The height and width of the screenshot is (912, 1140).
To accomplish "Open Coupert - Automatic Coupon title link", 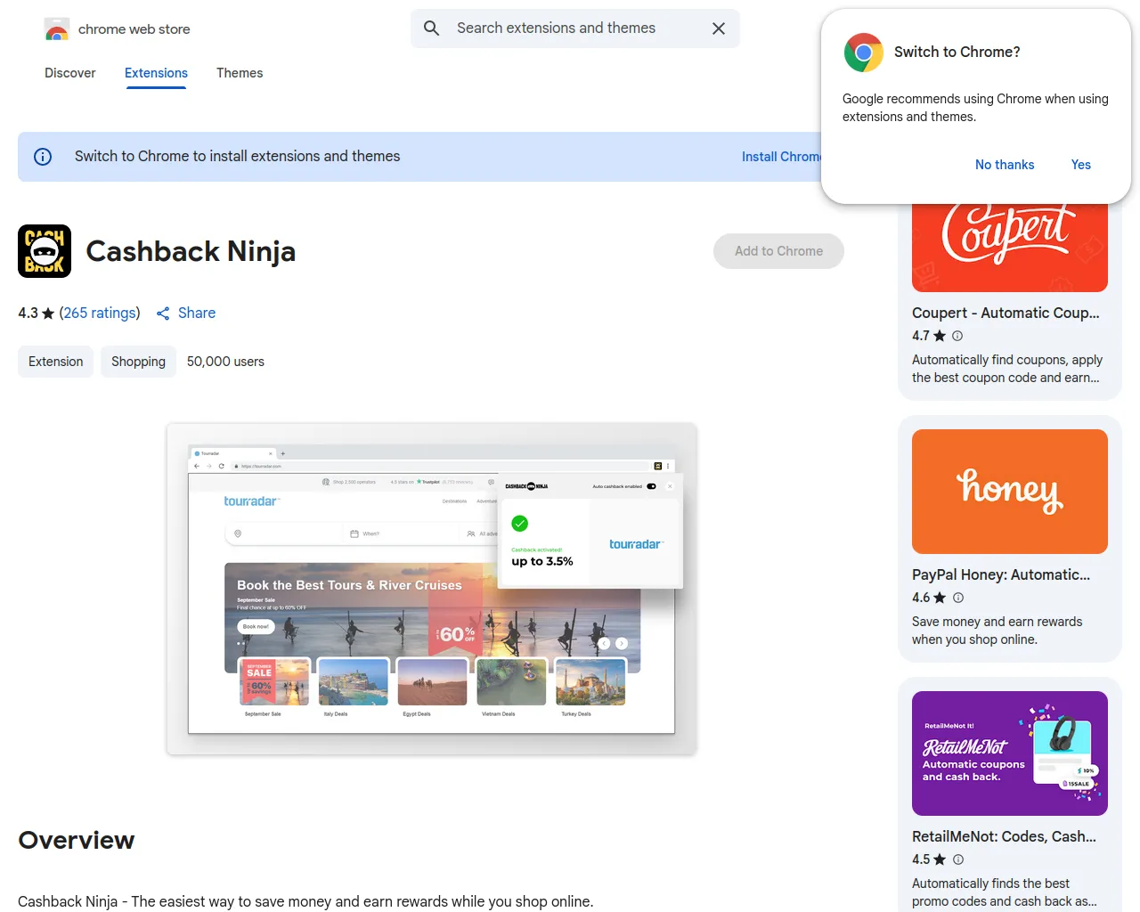I will (1006, 313).
